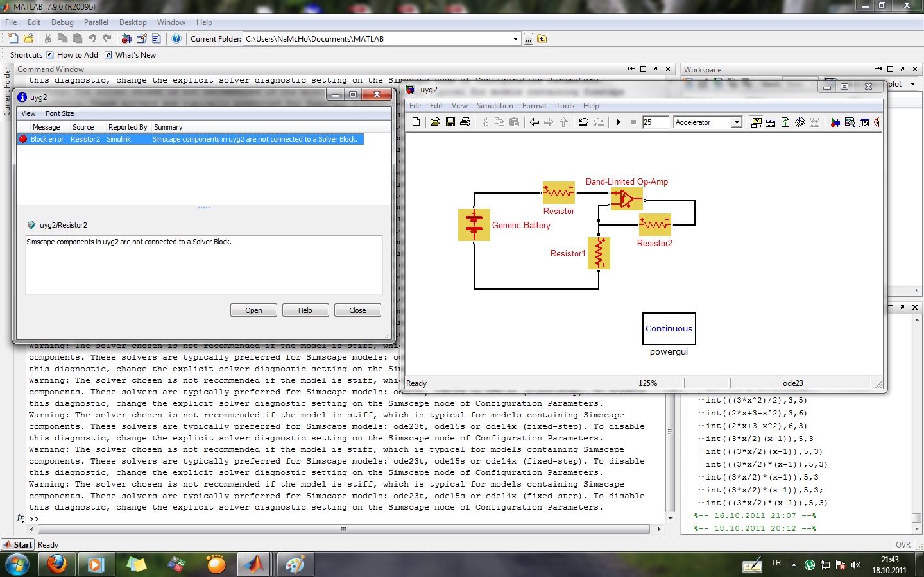Toggle the model browser icon in uyg2
The width and height of the screenshot is (924, 577).
pos(864,122)
